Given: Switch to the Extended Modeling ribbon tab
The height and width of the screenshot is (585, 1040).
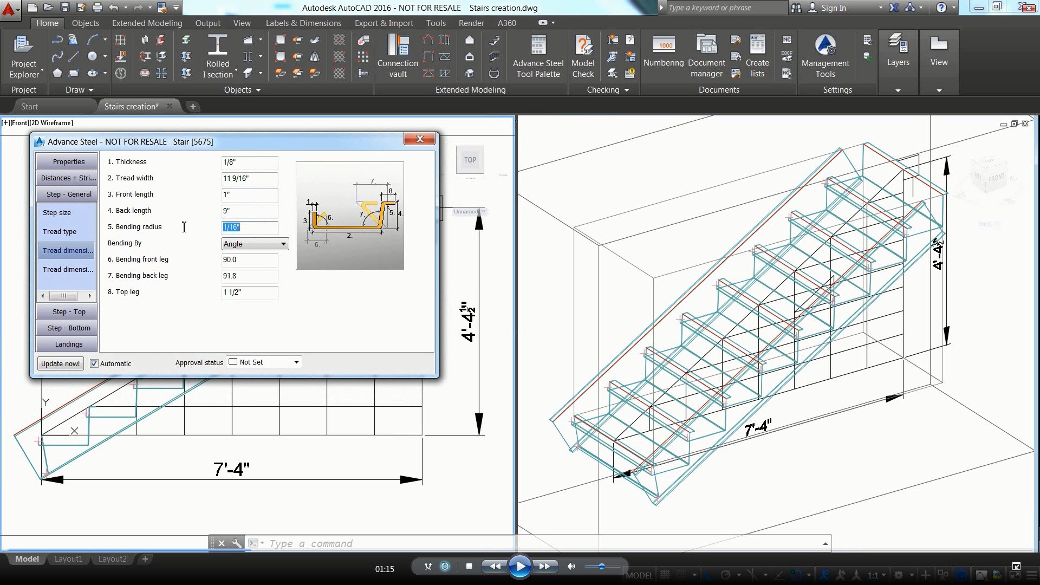Looking at the screenshot, I should click(147, 23).
